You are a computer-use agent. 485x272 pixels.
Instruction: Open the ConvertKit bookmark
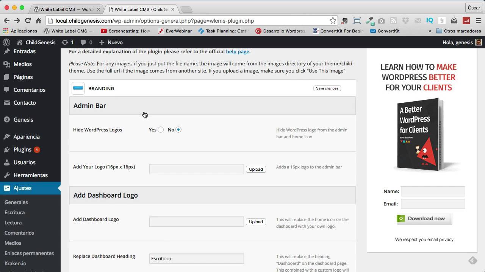pyautogui.click(x=385, y=31)
